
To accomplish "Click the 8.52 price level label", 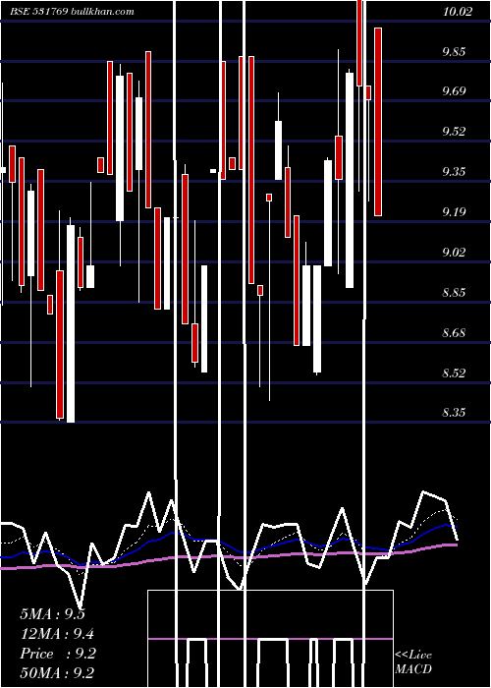I will pyautogui.click(x=454, y=373).
